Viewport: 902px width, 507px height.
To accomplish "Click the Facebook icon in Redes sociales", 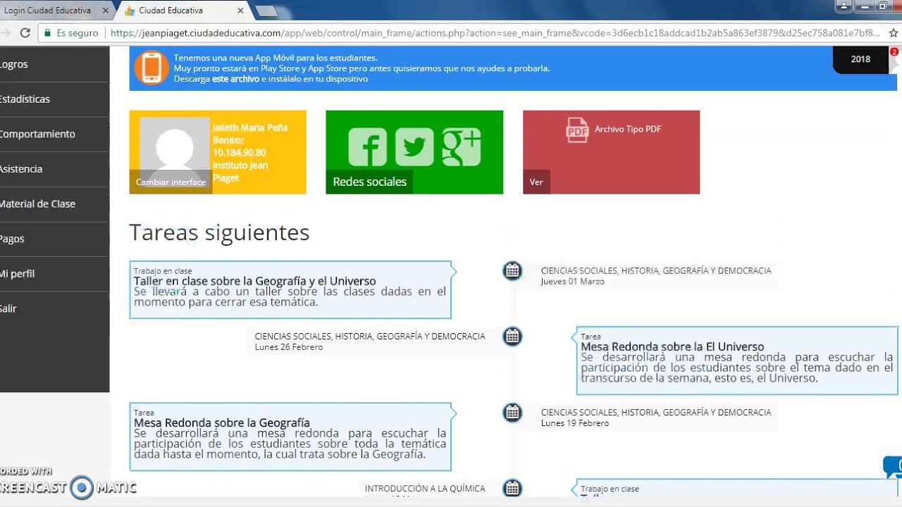I will pyautogui.click(x=367, y=147).
